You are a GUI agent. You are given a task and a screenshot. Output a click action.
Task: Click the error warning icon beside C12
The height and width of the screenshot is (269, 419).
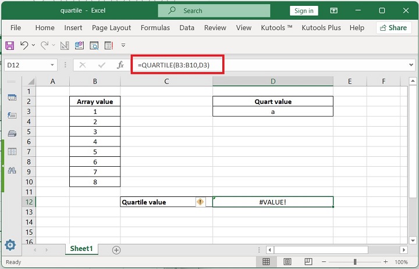200,202
